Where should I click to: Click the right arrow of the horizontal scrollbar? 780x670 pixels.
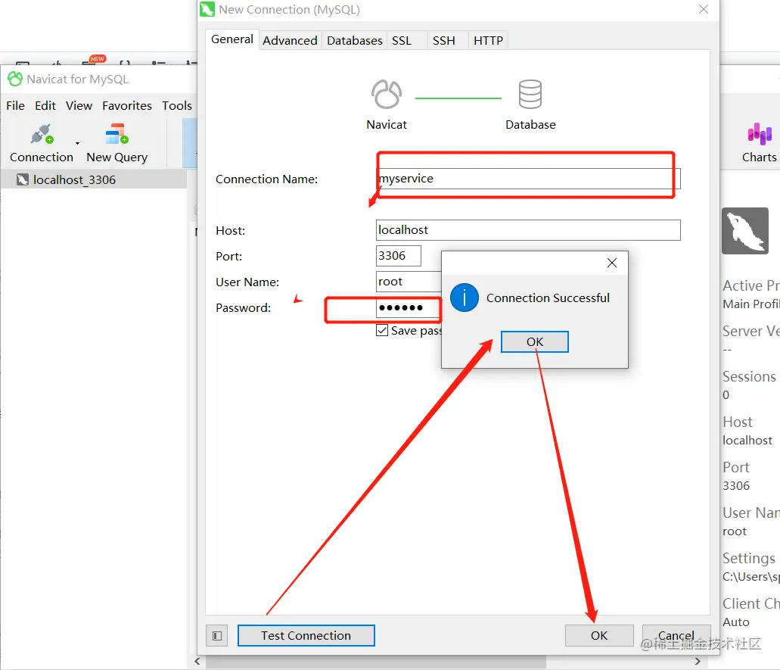coord(698,661)
